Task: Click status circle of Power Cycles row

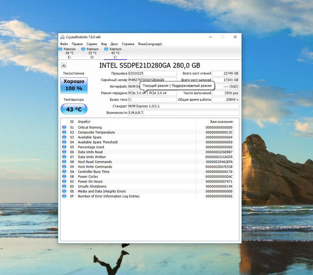Action: tap(64, 177)
